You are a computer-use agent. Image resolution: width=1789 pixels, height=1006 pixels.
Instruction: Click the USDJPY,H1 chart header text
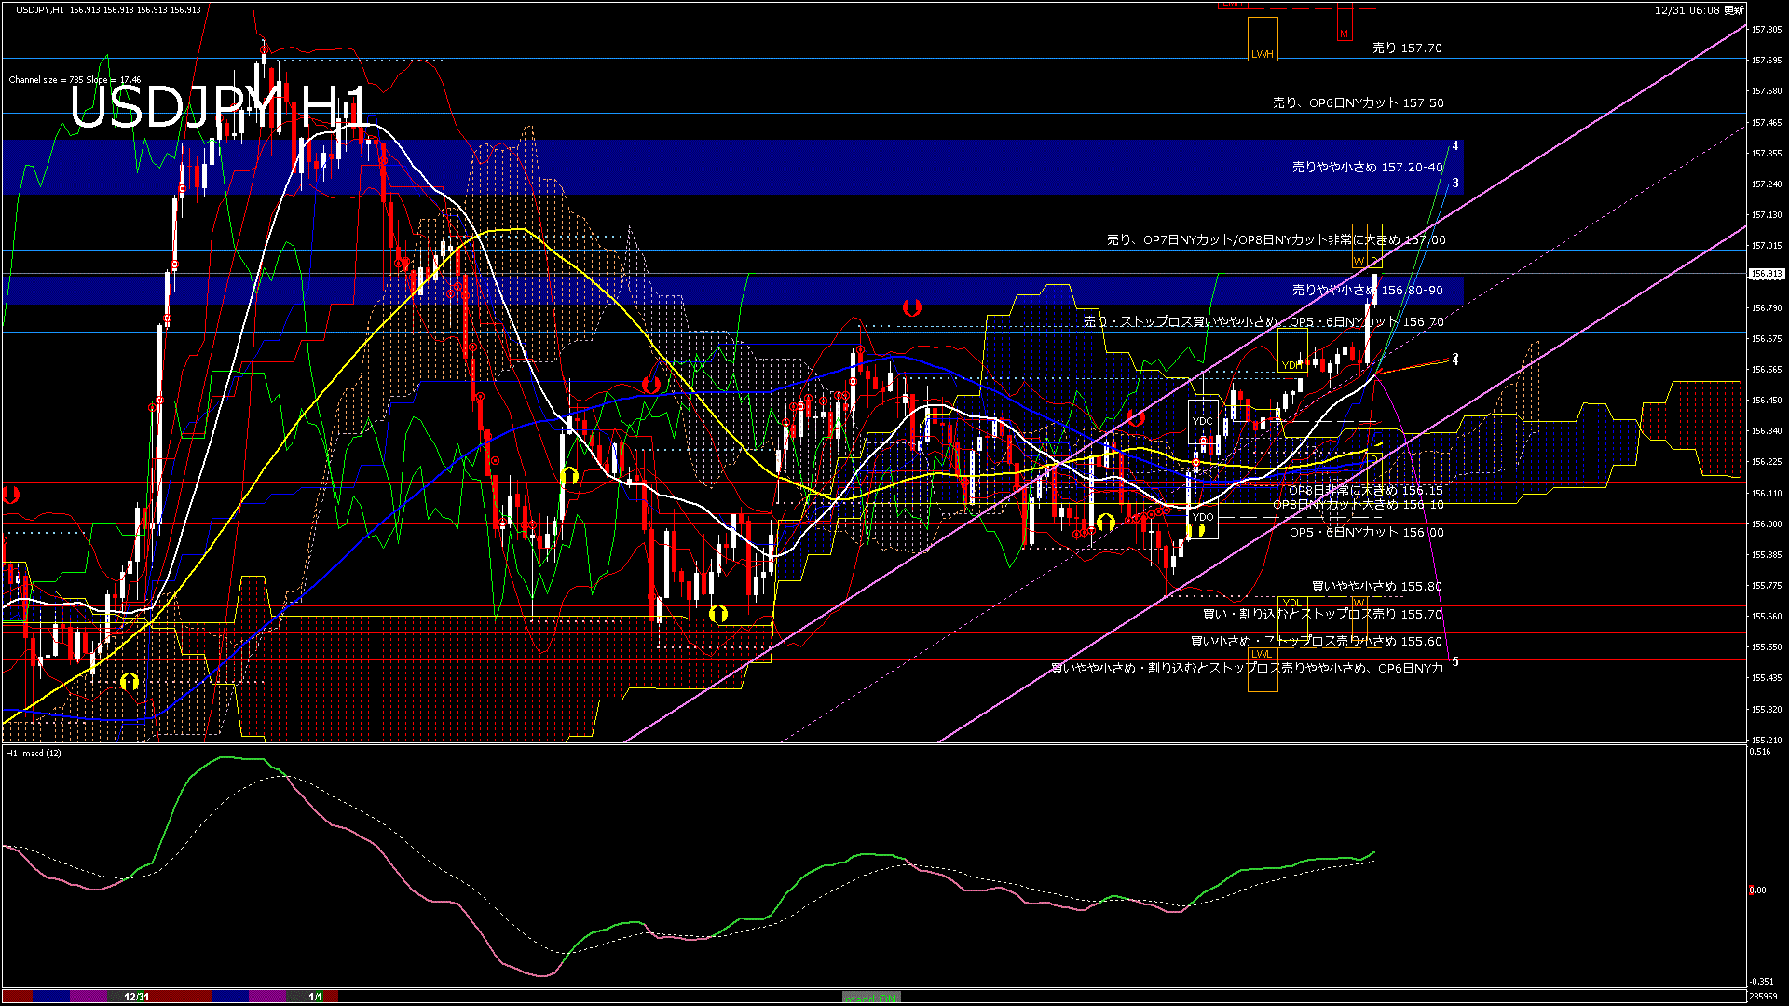click(40, 9)
